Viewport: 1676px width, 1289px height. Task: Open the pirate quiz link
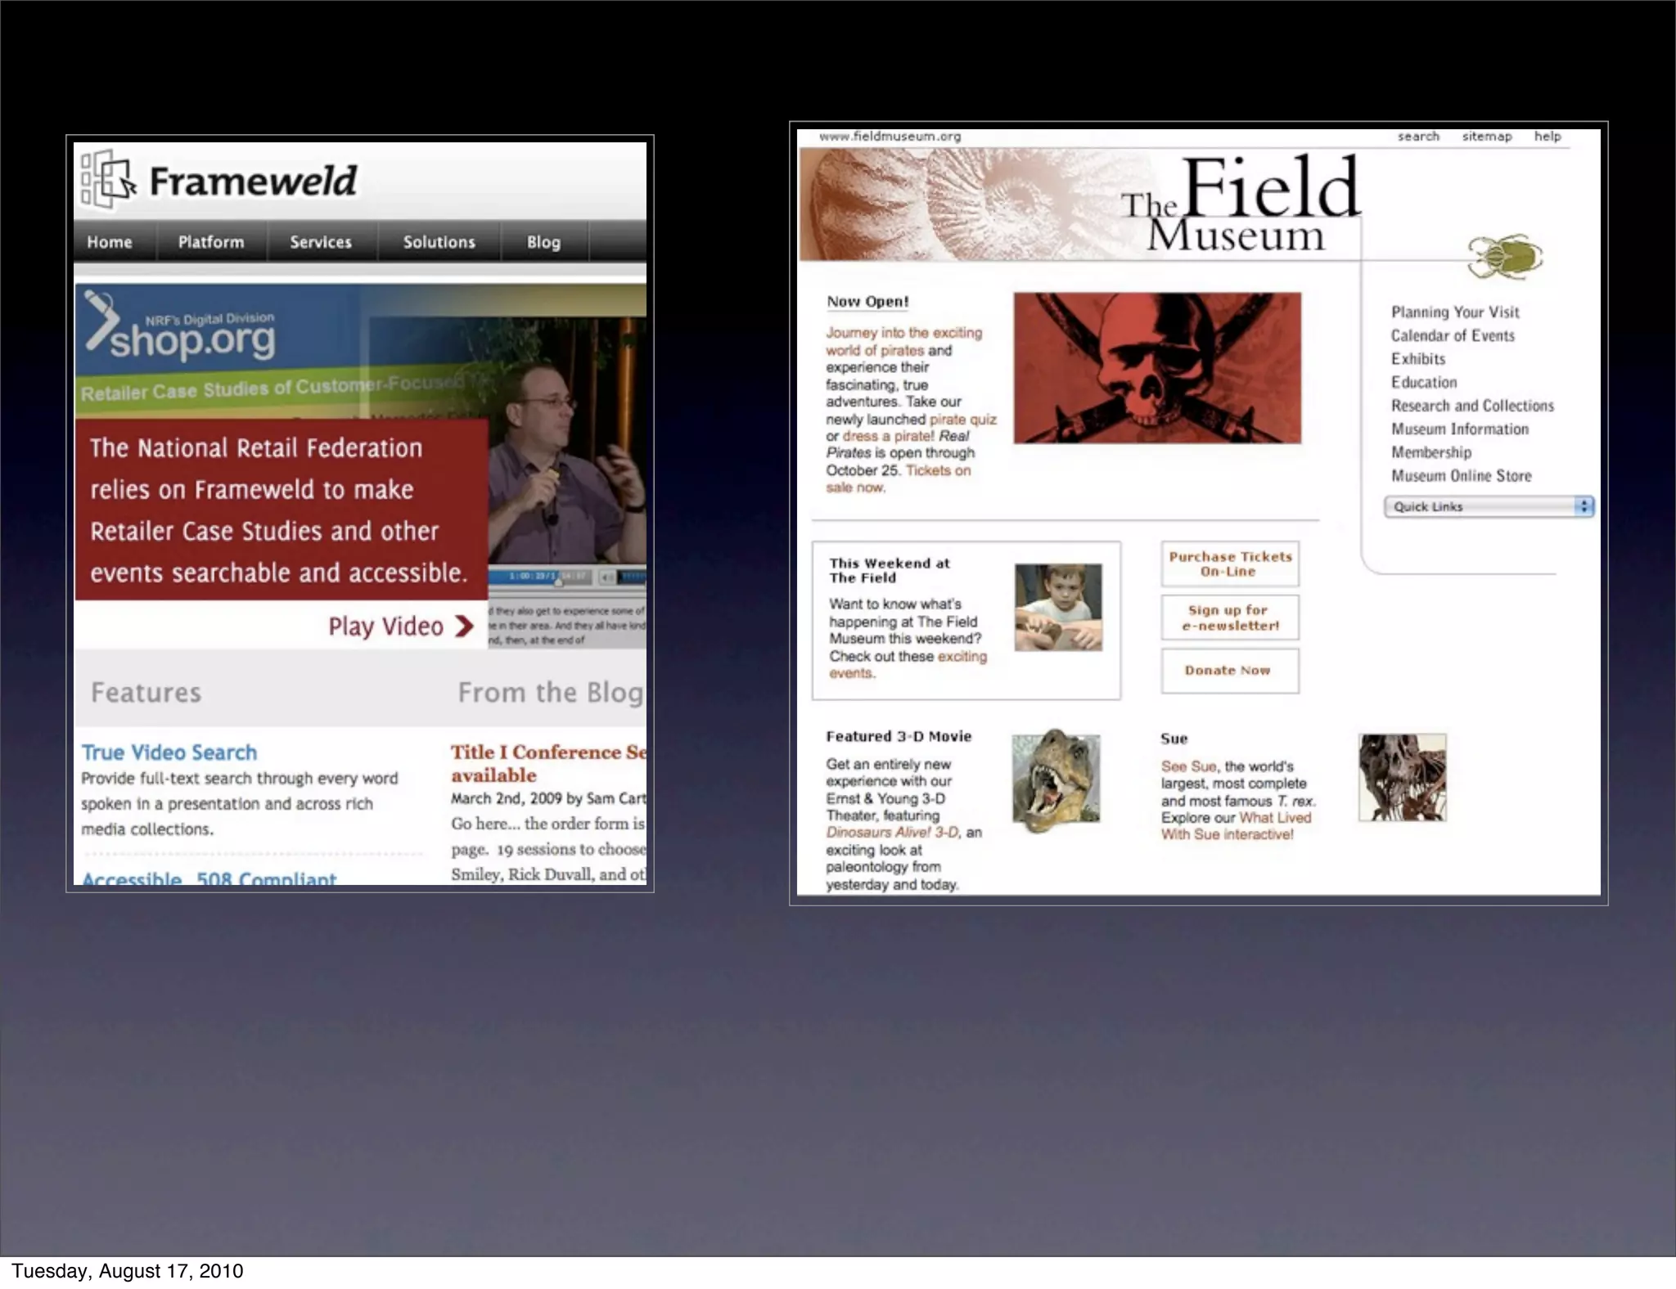tap(963, 420)
